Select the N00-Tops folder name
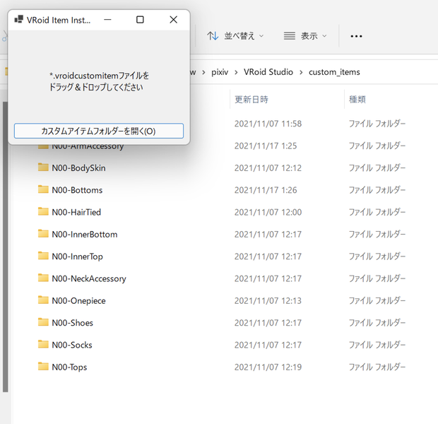This screenshot has width=438, height=424. tap(69, 367)
